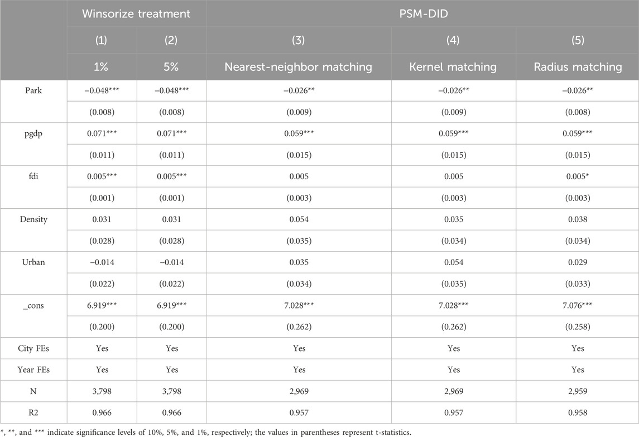The image size is (639, 437).
Task: Select the fdi variable row label
Action: click(33, 177)
